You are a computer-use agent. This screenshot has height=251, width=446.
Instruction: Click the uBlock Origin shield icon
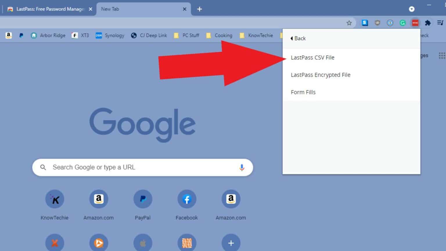point(377,23)
